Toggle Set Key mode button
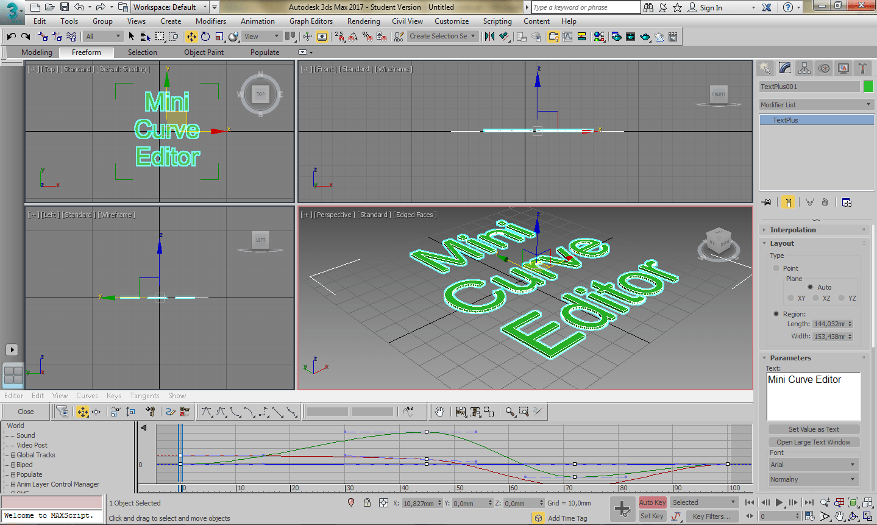The height and width of the screenshot is (525, 877). [x=652, y=516]
